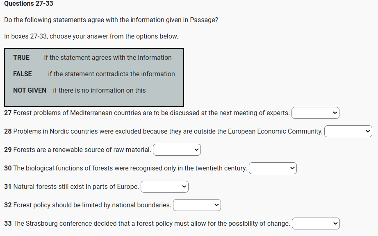378x236 pixels.
Task: Click the NOT GIVEN label in the options box
Action: pos(30,91)
